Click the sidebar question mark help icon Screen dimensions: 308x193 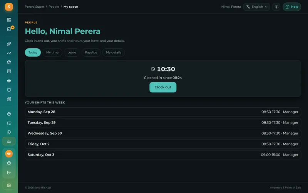coord(9,163)
